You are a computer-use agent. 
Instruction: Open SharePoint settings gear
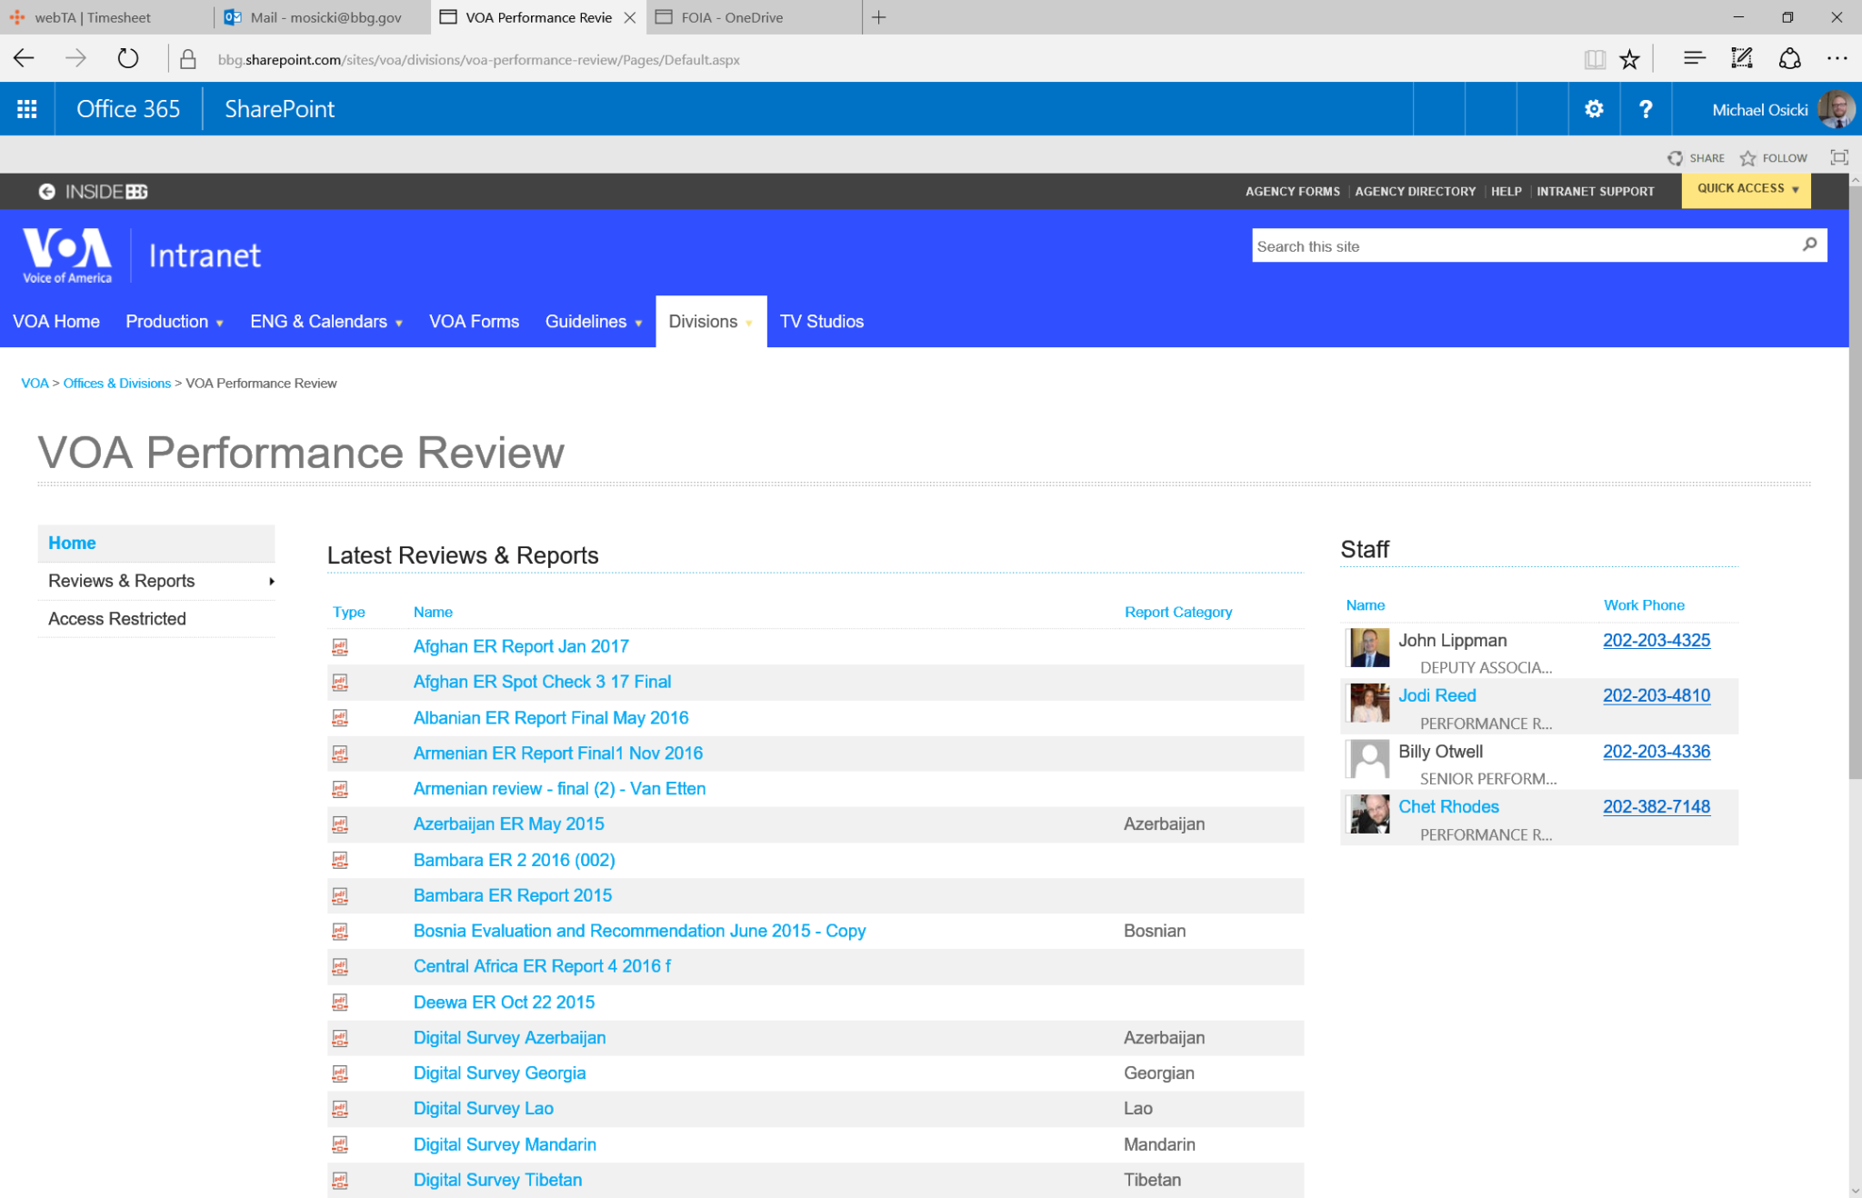[x=1594, y=109]
